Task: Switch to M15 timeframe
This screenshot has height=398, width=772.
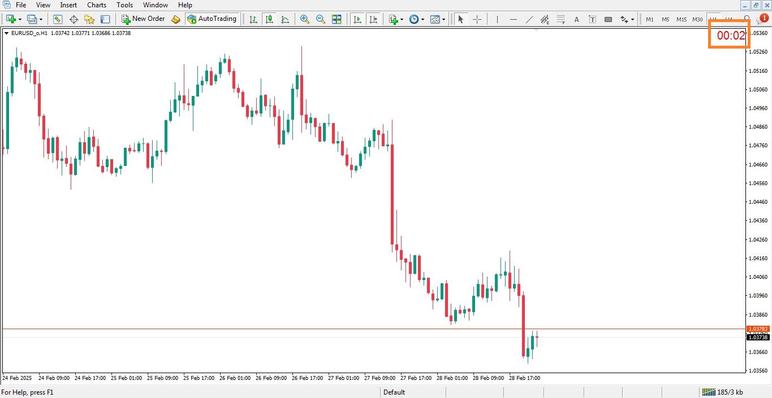Action: (682, 19)
